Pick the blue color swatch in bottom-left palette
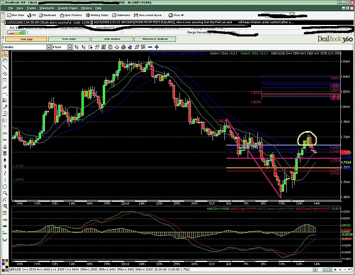Image resolution: width=355 pixels, height=275 pixels. tap(3, 264)
